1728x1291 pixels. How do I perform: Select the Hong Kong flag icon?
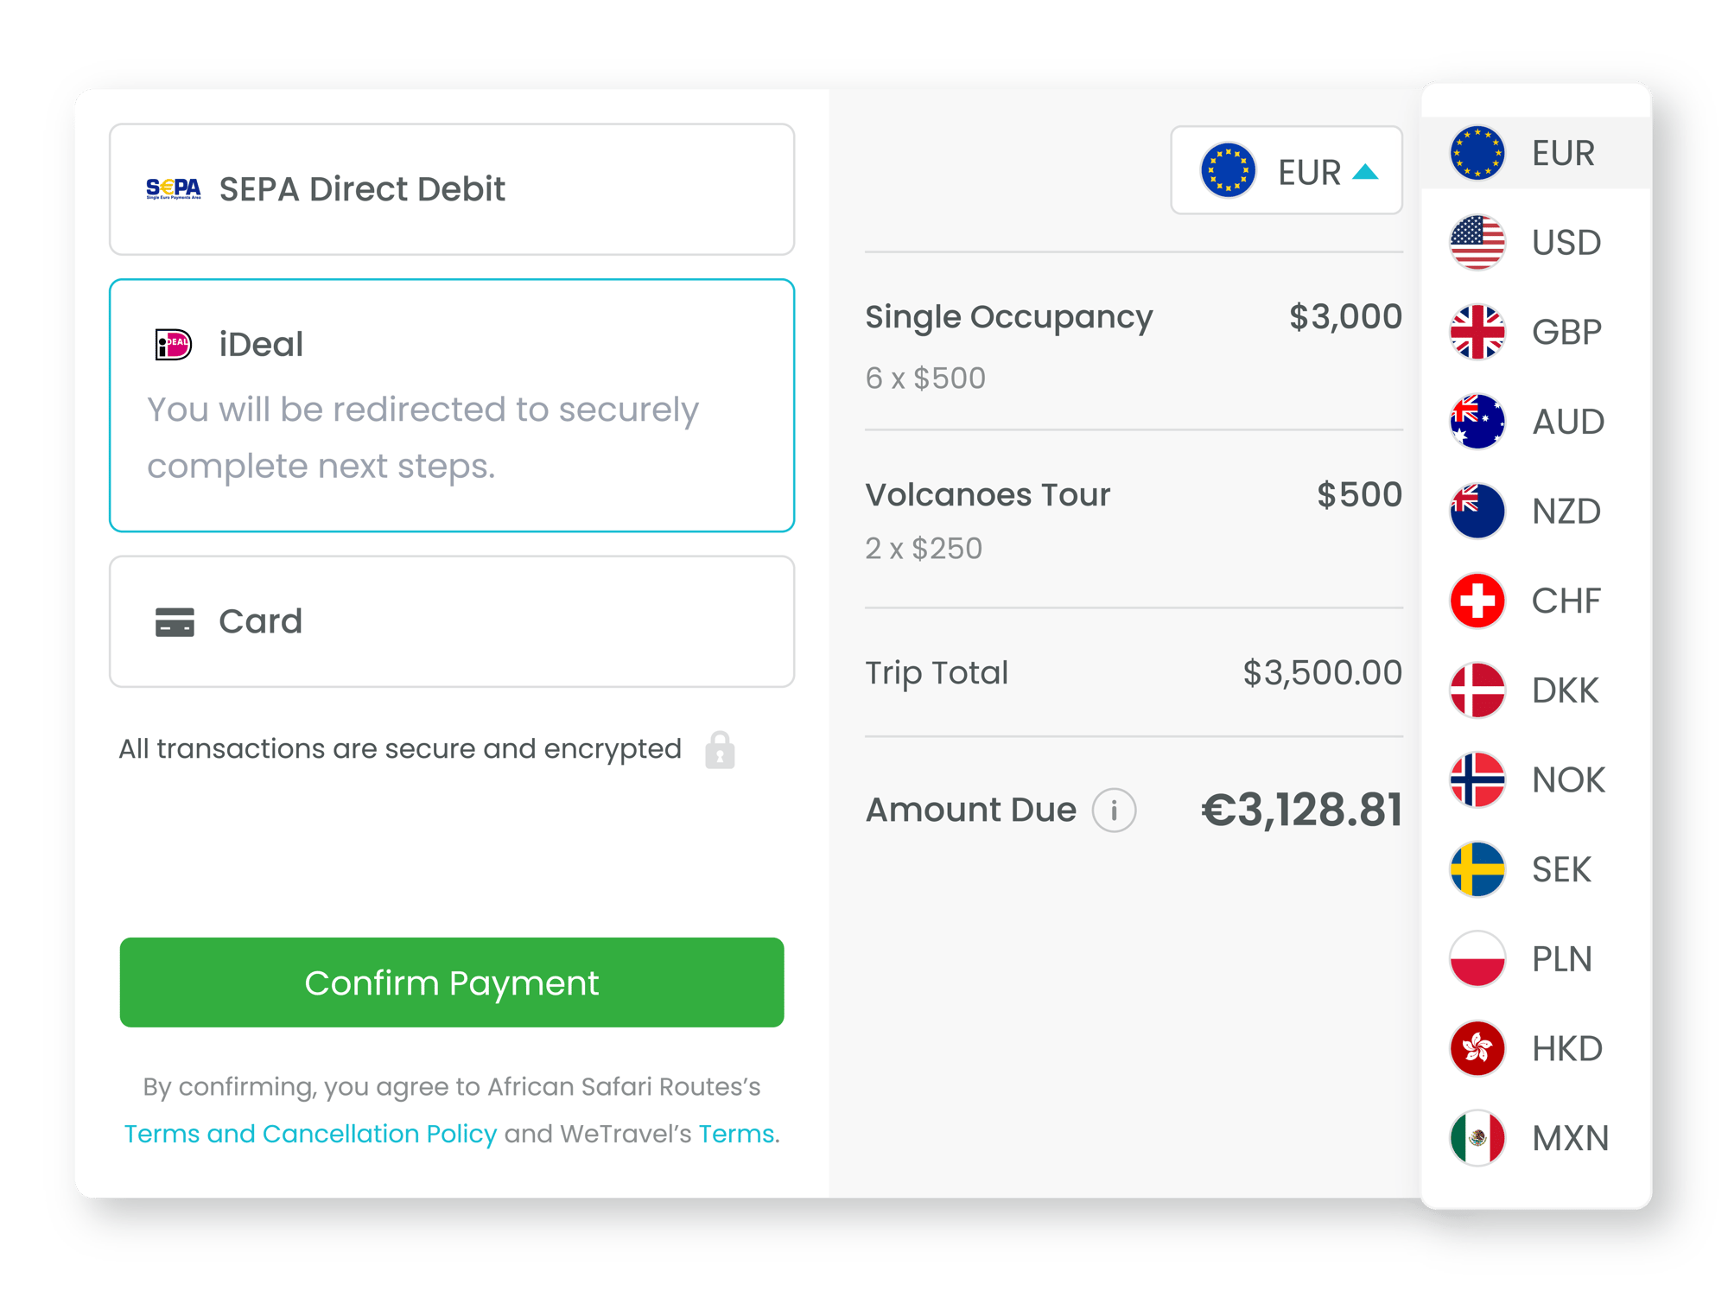point(1477,1048)
